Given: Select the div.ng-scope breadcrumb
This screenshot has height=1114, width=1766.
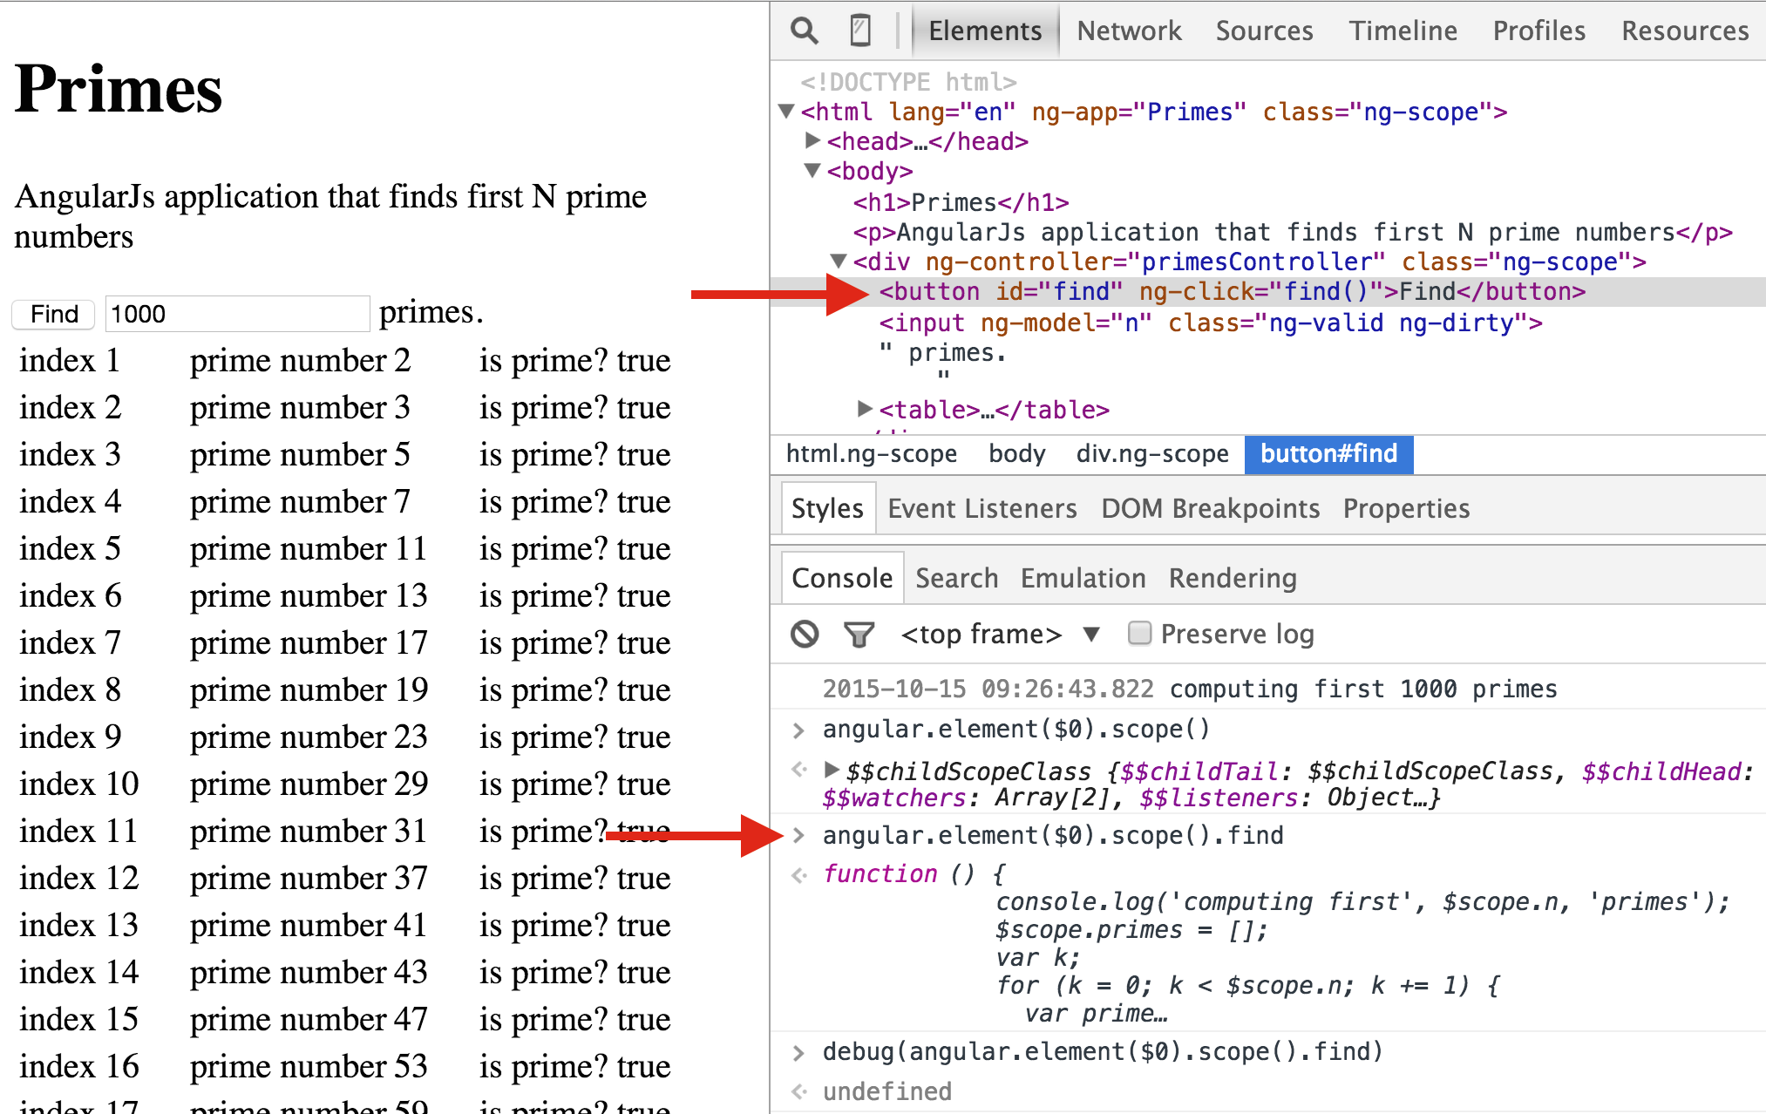Looking at the screenshot, I should point(1151,454).
